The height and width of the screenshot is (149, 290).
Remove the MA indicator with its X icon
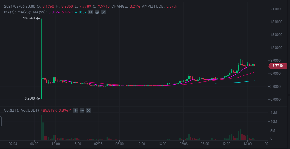tap(104, 12)
